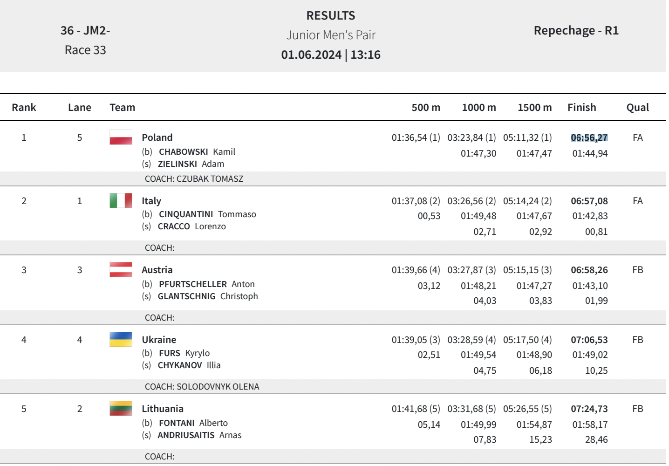Click the Ukraine flag icon
Image resolution: width=669 pixels, height=466 pixels.
tap(121, 339)
